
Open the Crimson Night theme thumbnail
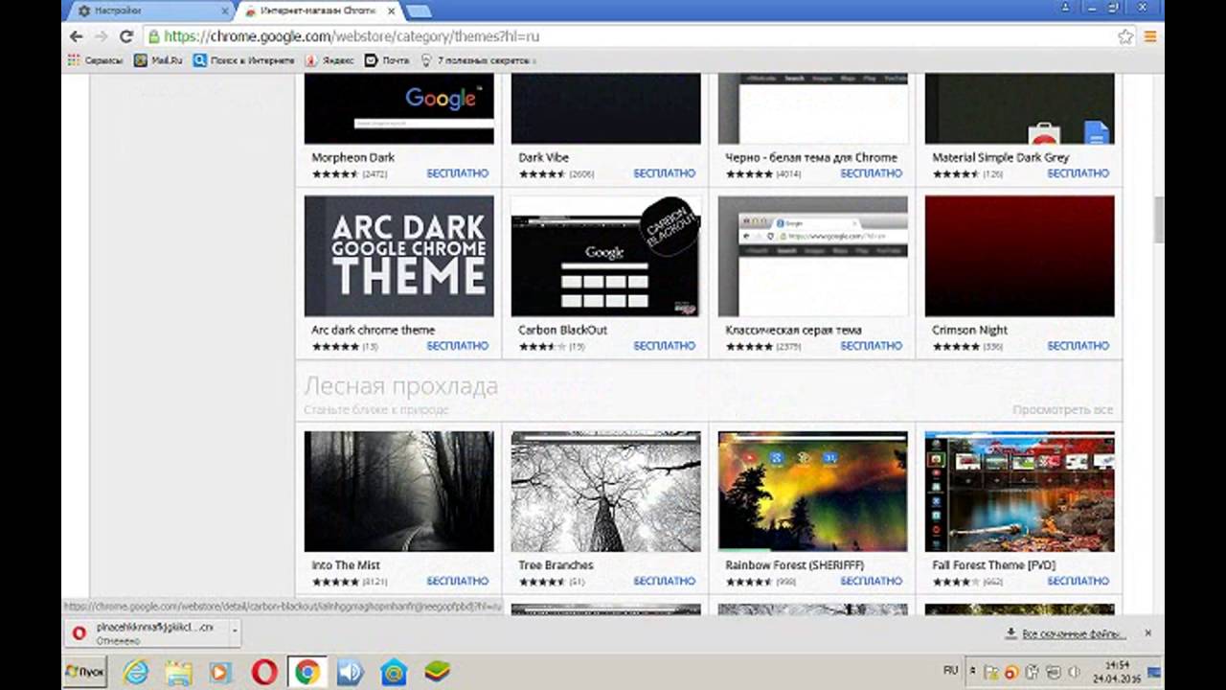[x=1020, y=256]
